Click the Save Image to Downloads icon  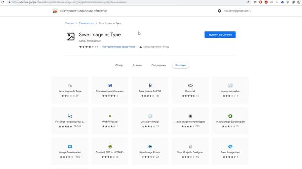[190, 116]
